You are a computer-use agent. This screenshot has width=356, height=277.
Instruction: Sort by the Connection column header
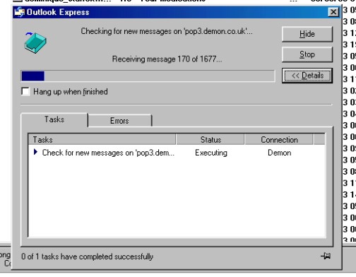pos(279,139)
